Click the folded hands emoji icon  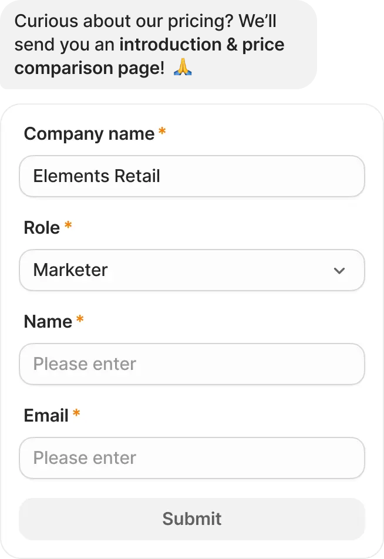183,66
